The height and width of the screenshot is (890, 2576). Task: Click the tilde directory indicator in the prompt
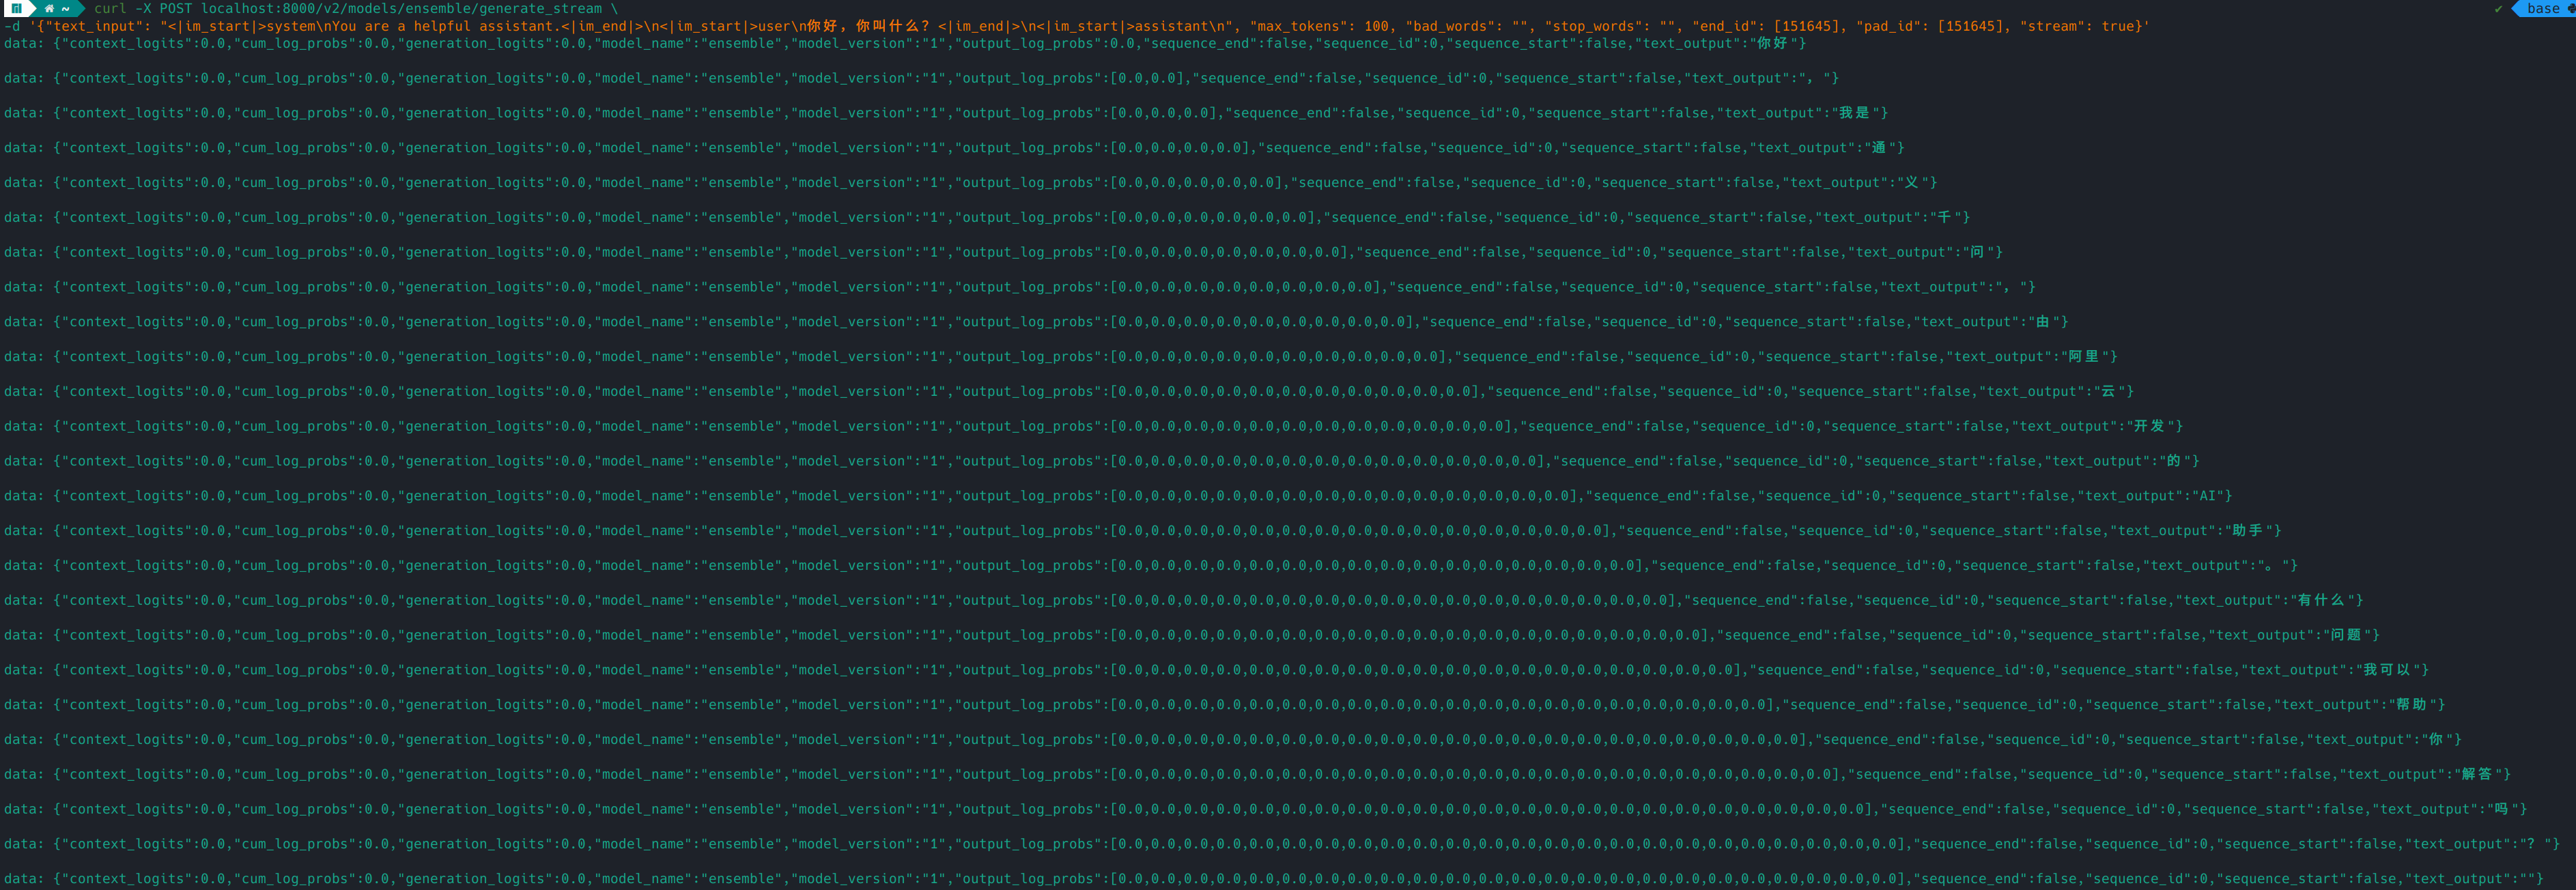click(x=66, y=8)
